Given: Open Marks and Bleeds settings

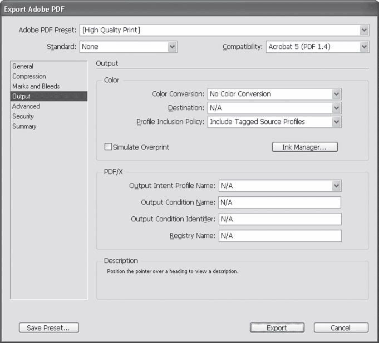Looking at the screenshot, I should (x=36, y=86).
